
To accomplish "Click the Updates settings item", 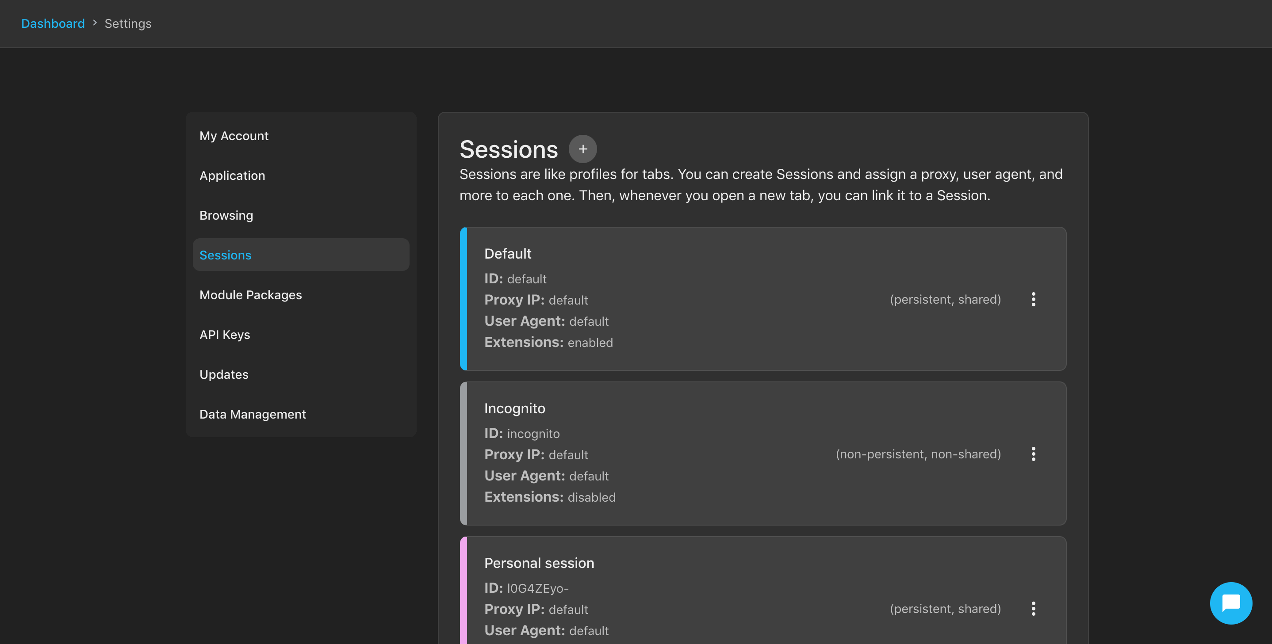I will pyautogui.click(x=223, y=374).
